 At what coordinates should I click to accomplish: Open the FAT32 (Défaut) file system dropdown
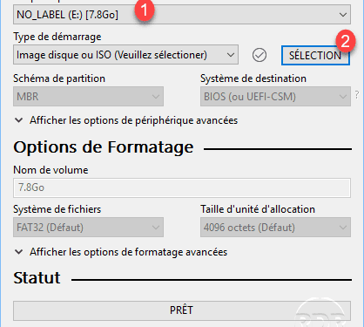point(88,227)
